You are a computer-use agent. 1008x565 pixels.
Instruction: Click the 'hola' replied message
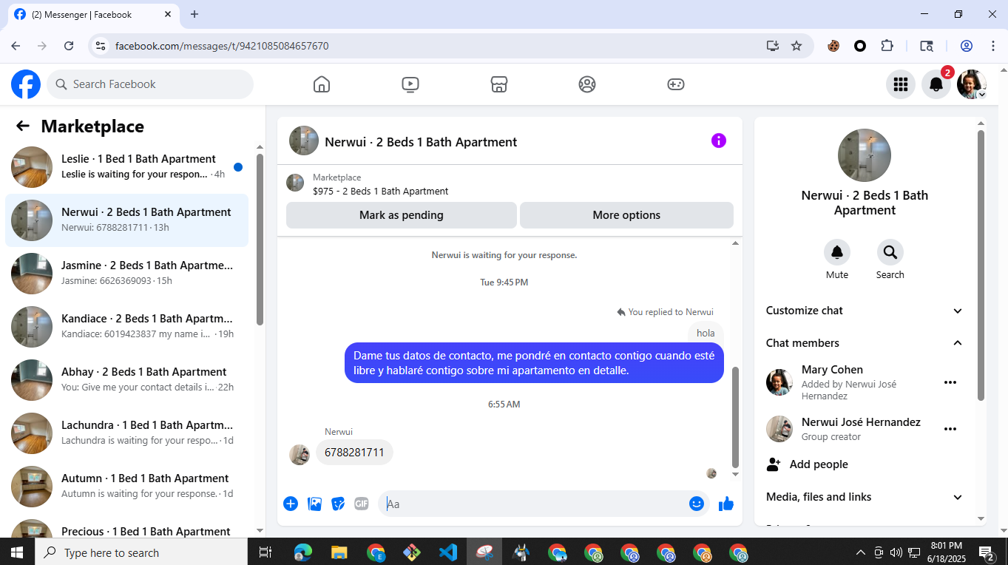(x=706, y=333)
